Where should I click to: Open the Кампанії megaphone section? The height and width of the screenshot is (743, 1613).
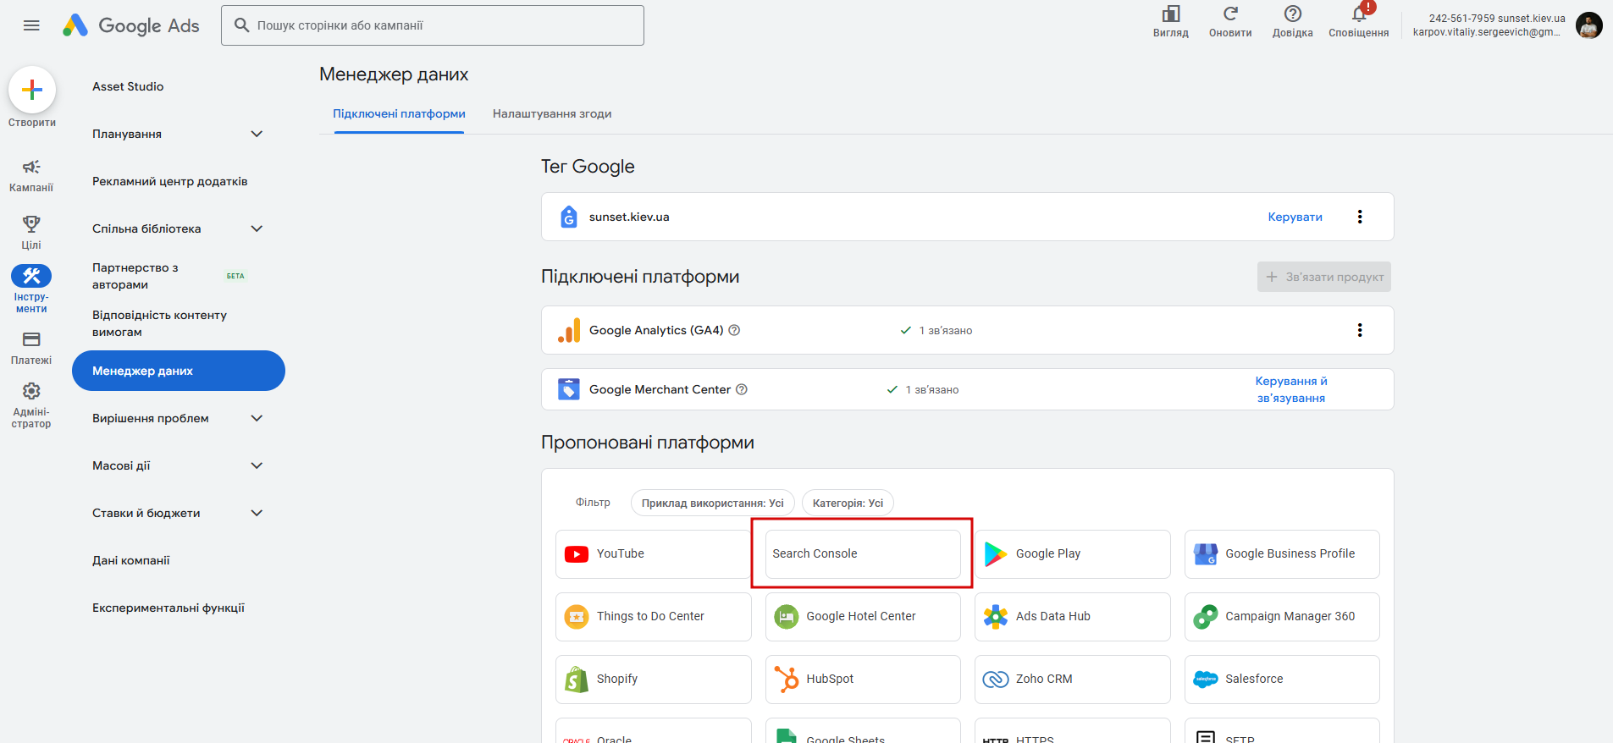coord(31,175)
